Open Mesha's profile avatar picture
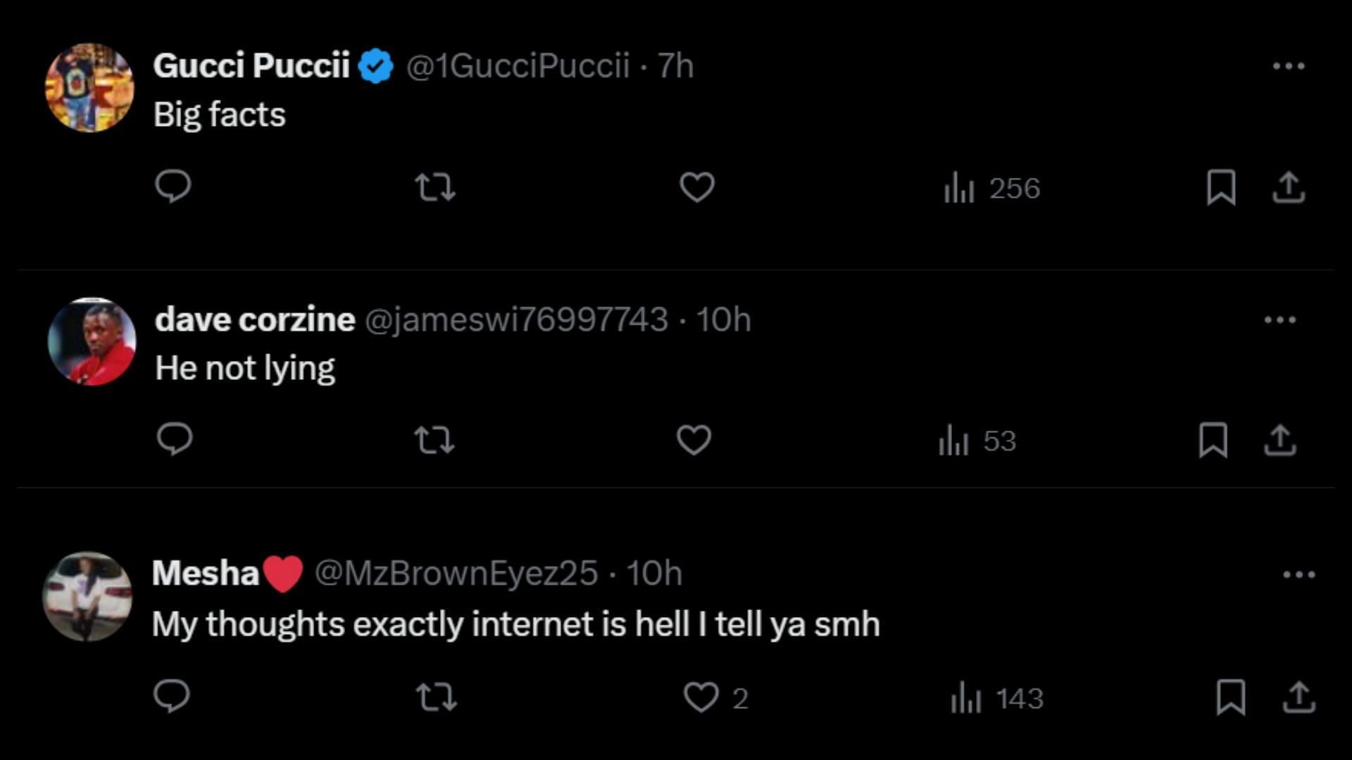 click(x=87, y=596)
